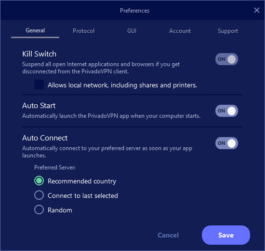
Task: Click the Auto Connect heading
Action: tap(45, 138)
